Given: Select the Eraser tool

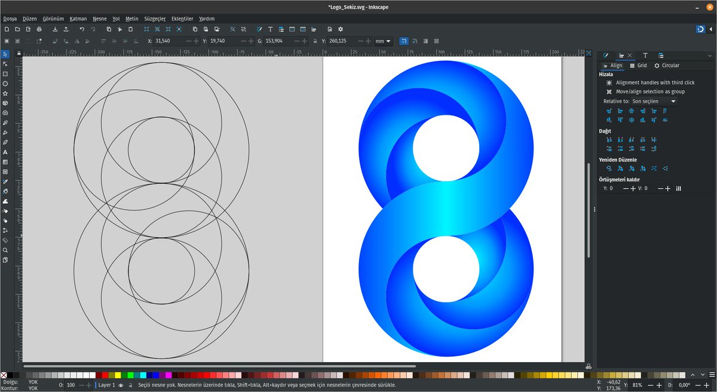Looking at the screenshot, I should click(x=5, y=220).
